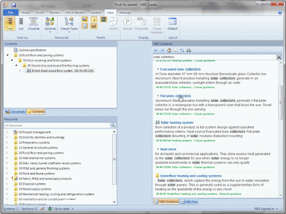286x214 pixels.
Task: Open the File tab
Action: [x=11, y=12]
